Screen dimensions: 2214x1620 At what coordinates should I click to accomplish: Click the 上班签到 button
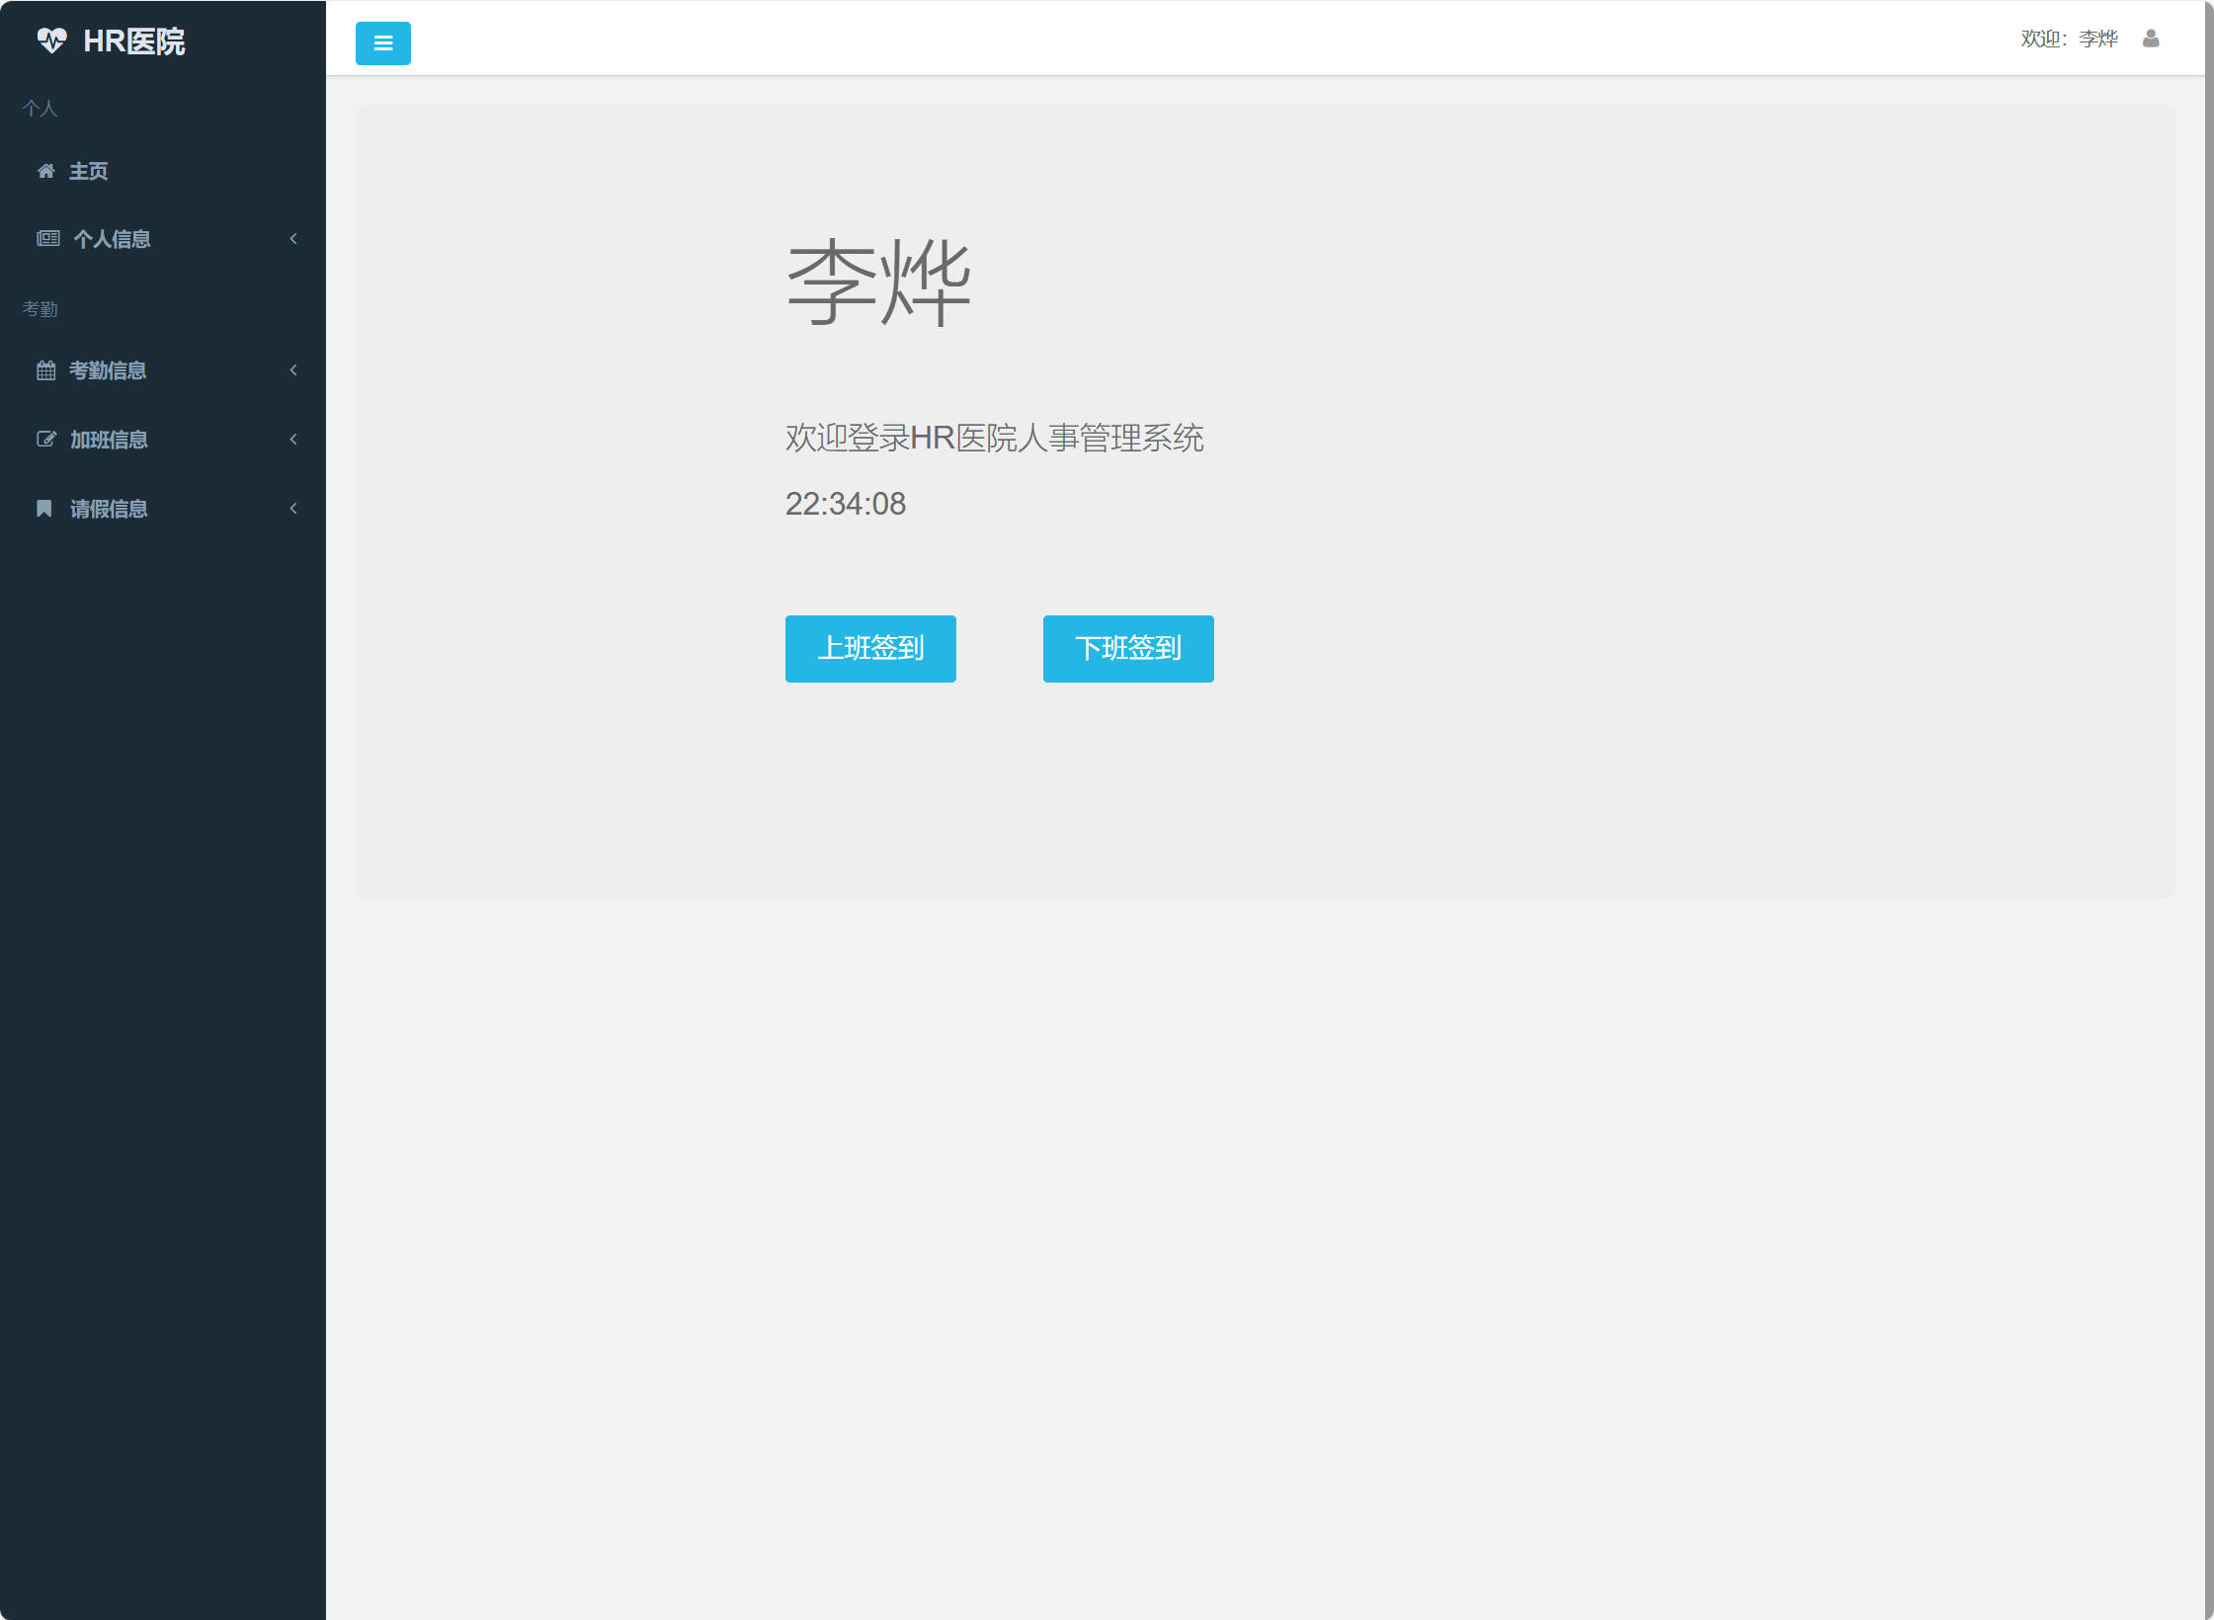click(x=870, y=648)
